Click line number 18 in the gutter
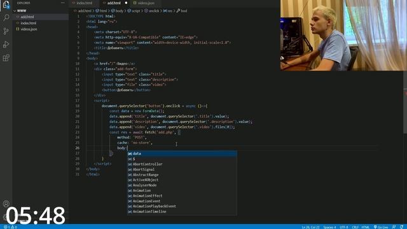The image size is (407, 229). pos(78,106)
